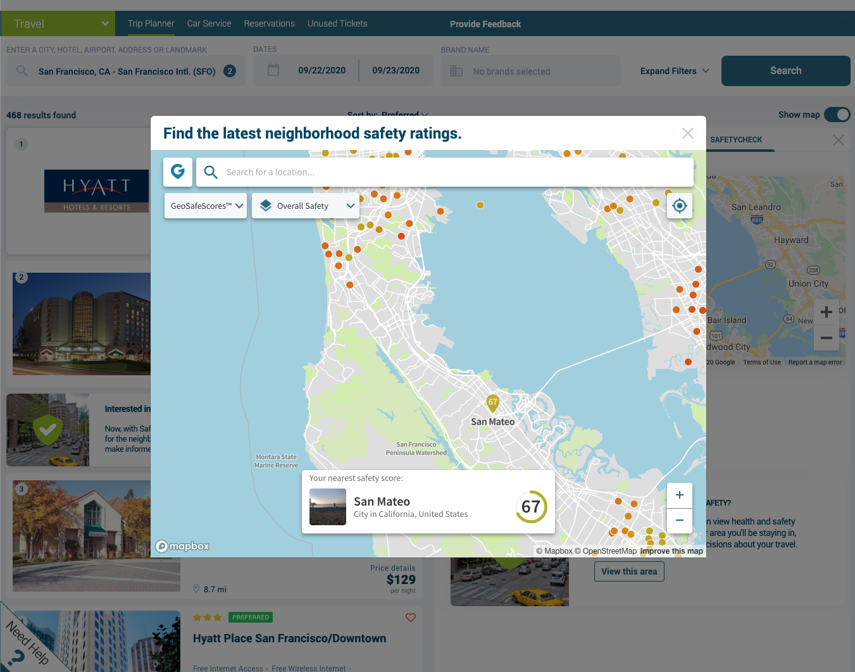855x672 pixels.
Task: Open the Reservations tab
Action: coord(270,23)
